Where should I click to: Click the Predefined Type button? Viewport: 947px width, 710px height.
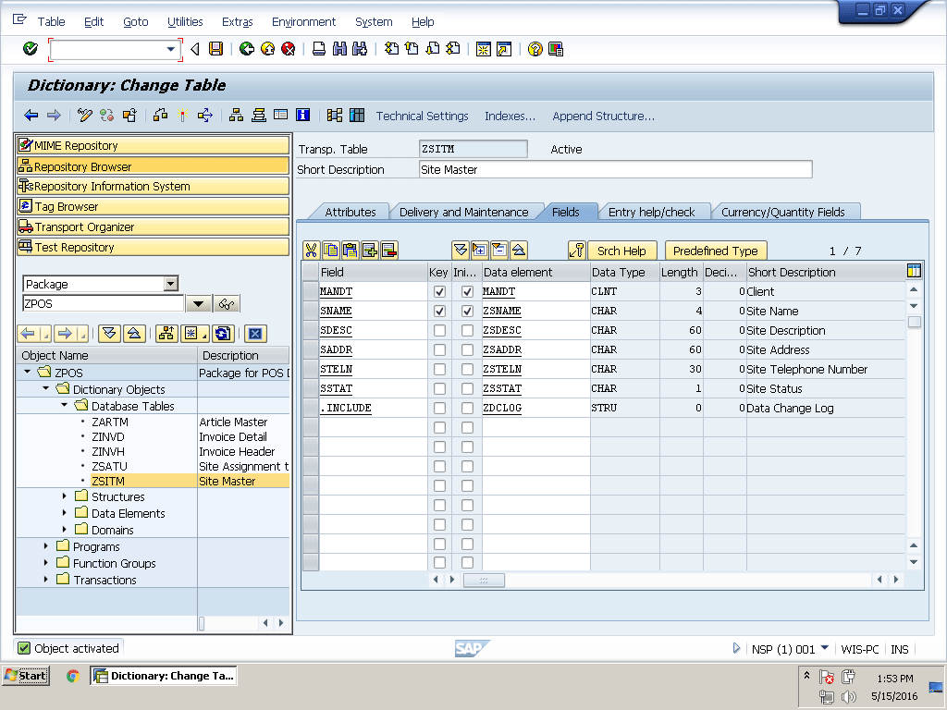click(715, 251)
